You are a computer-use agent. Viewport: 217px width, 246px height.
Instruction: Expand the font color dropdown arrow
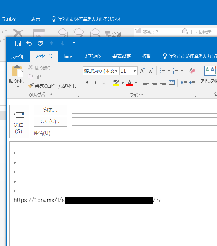(x=136, y=83)
